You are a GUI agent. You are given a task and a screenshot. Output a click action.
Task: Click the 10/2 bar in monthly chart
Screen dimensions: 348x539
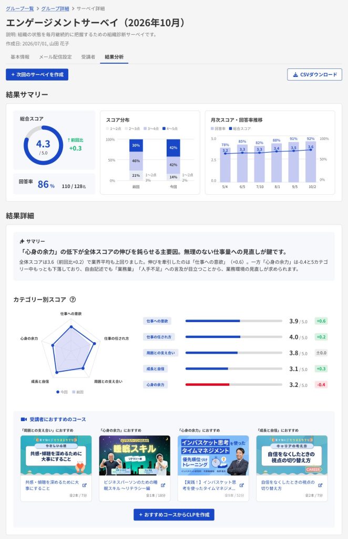[x=311, y=162]
